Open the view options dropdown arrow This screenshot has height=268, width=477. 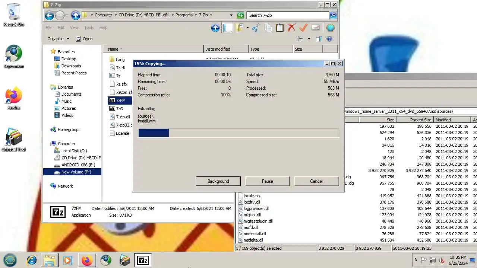coord(309,39)
